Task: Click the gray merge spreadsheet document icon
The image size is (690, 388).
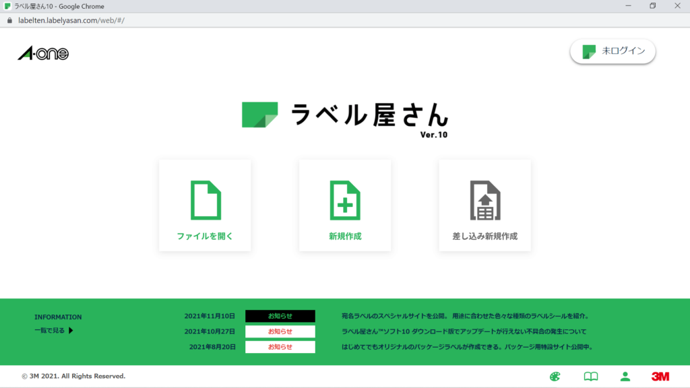Action: [x=485, y=200]
